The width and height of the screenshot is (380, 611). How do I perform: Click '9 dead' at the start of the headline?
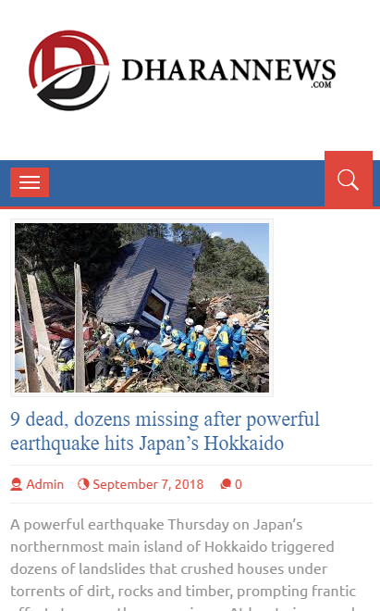coord(37,419)
